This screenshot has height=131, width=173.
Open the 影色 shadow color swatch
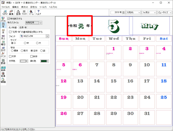45,61
